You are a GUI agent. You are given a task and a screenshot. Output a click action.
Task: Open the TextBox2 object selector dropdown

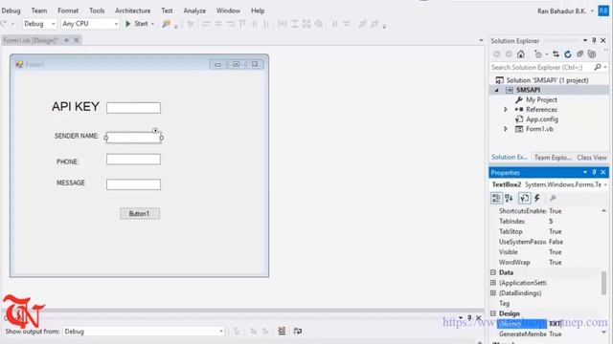click(x=605, y=184)
